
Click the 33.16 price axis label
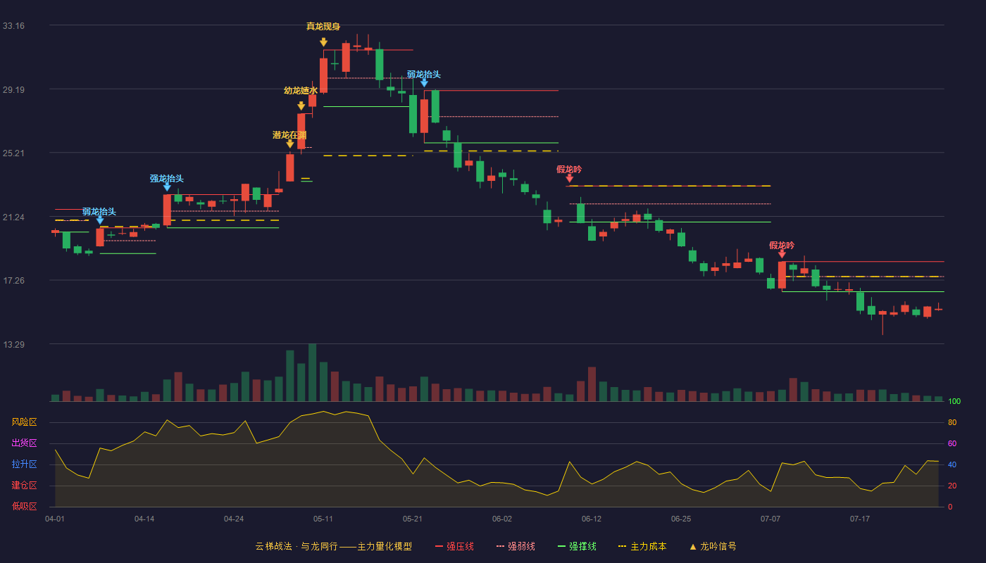click(13, 26)
